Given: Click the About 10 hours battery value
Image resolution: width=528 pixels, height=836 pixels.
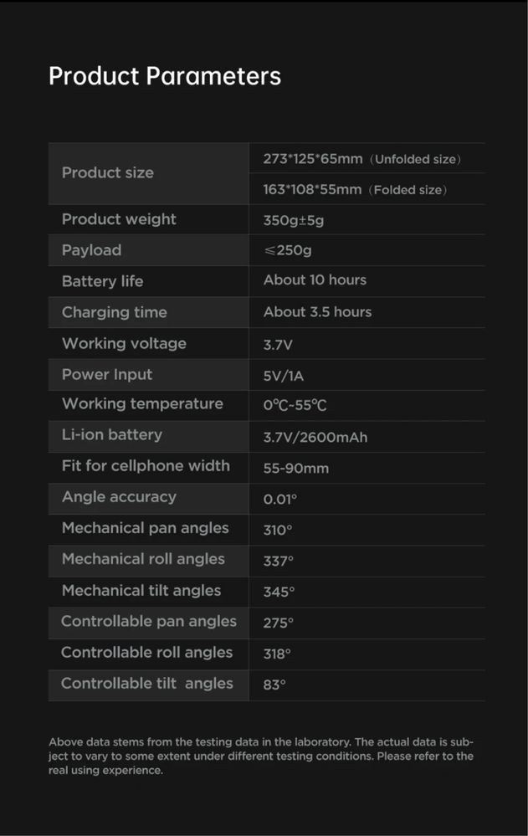Looking at the screenshot, I should (315, 280).
